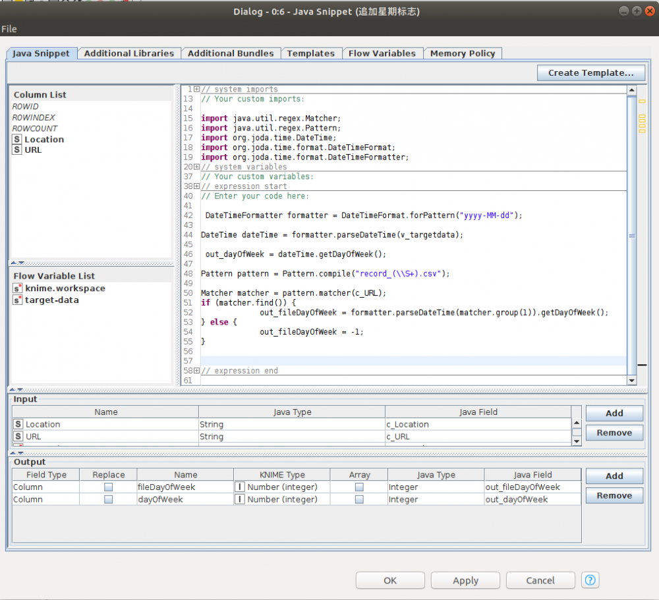Screen dimensions: 659x600
Task: Expand the system variables code fold
Action: [196, 167]
